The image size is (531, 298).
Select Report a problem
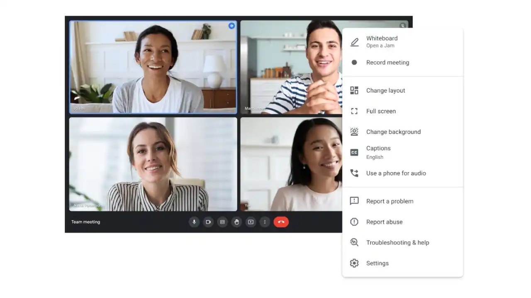[x=390, y=201]
